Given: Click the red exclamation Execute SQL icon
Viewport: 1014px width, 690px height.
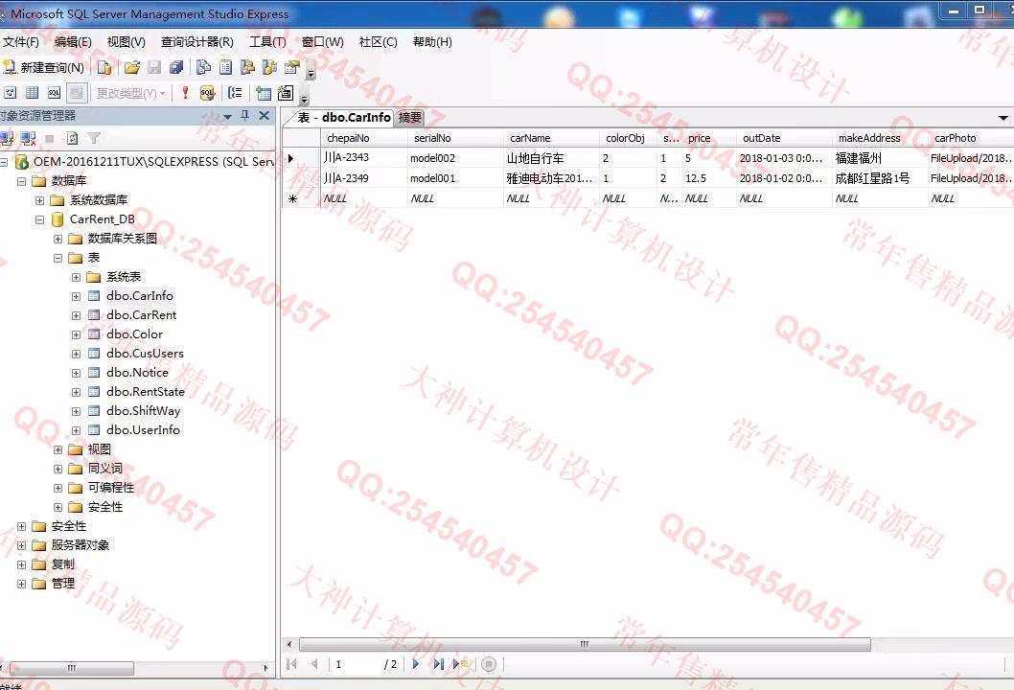Looking at the screenshot, I should click(186, 93).
